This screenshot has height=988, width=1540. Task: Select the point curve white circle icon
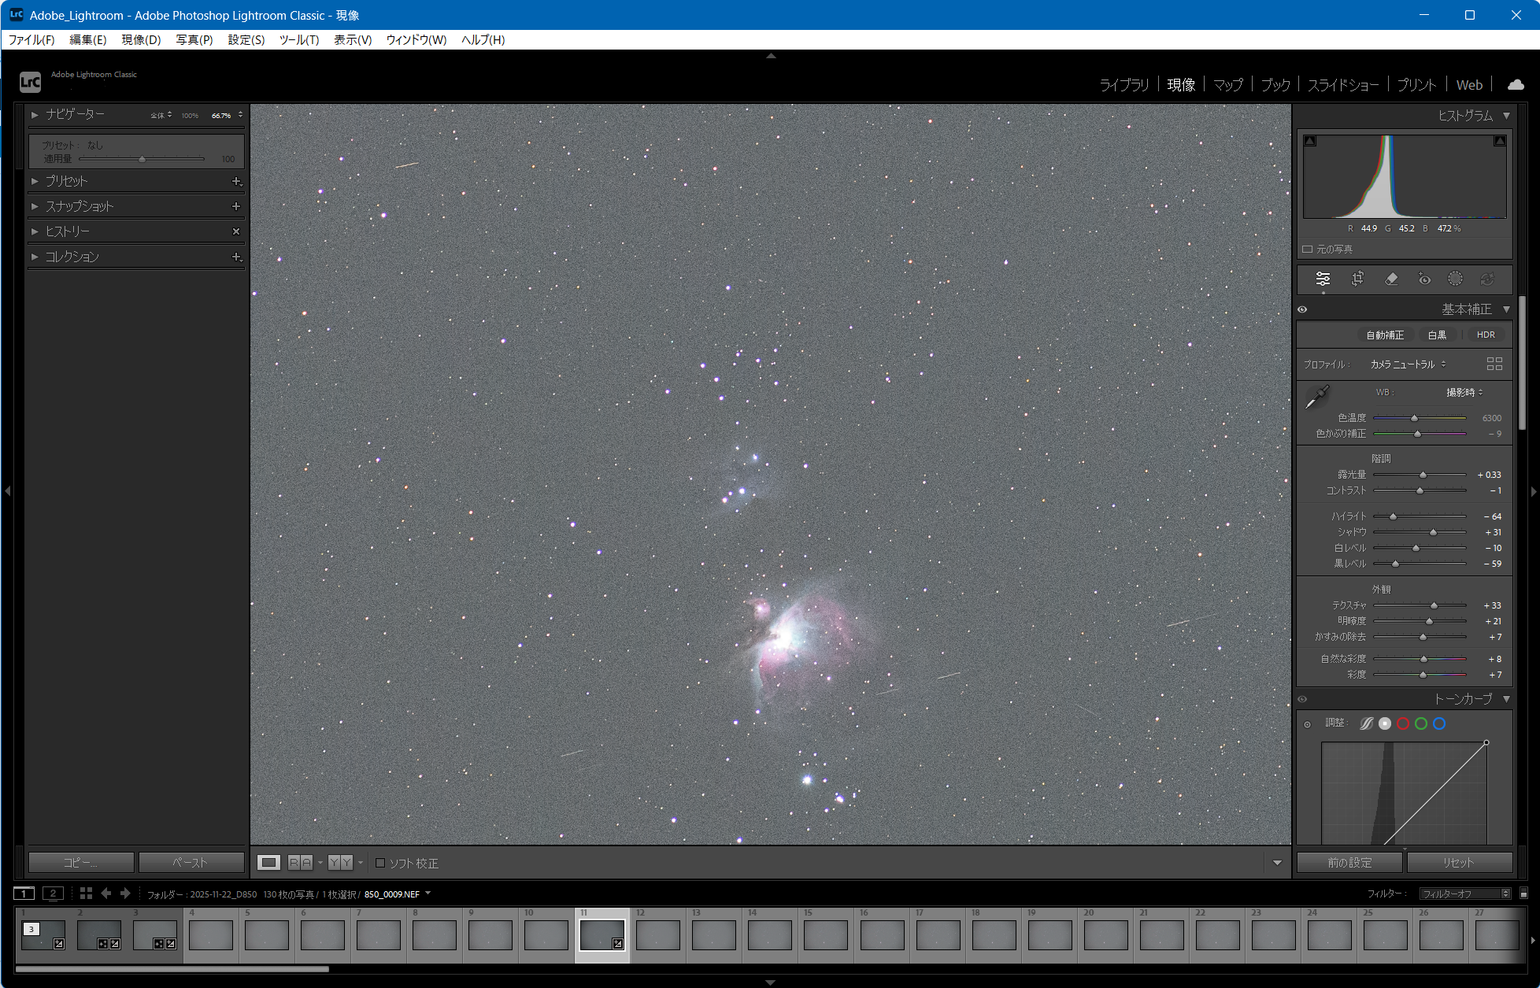[x=1385, y=723]
